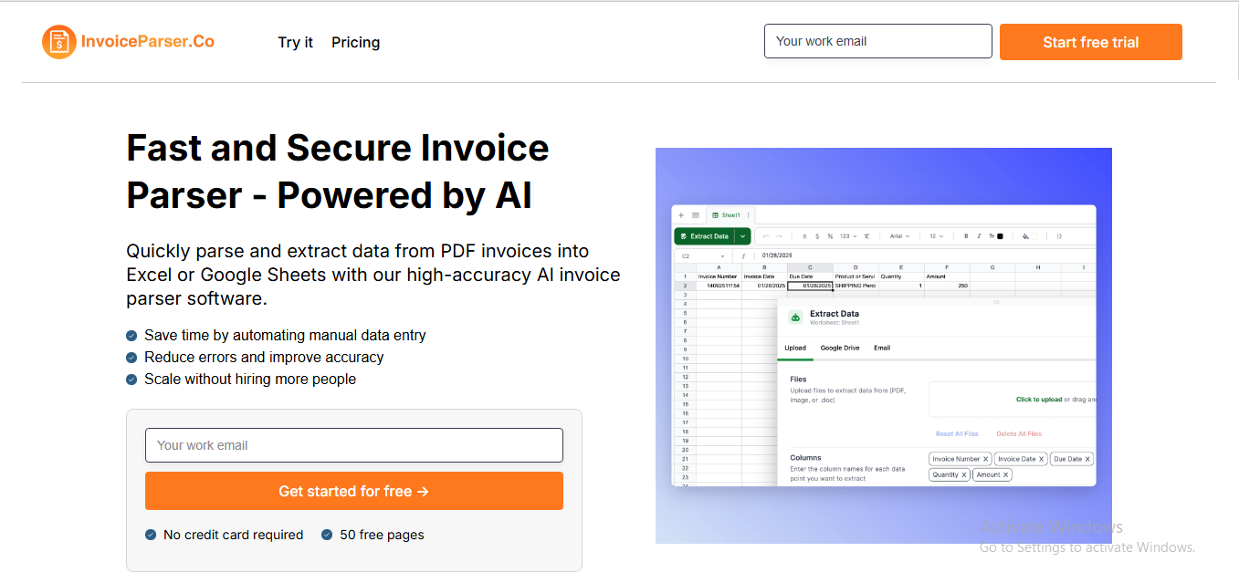Click the black text color swatch
The height and width of the screenshot is (583, 1239).
pos(1000,236)
